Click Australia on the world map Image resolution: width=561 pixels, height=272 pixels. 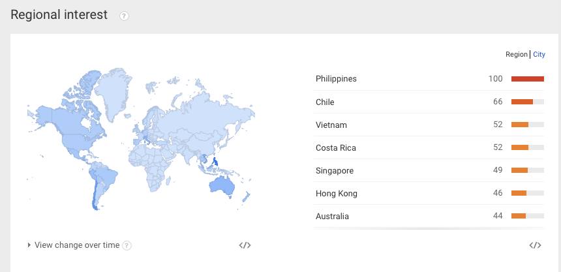tap(221, 185)
